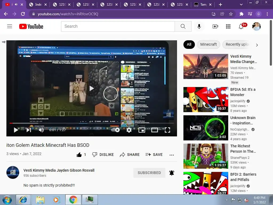Image resolution: width=273 pixels, height=205 pixels.
Task: Enter full screen mode
Action: [167, 130]
